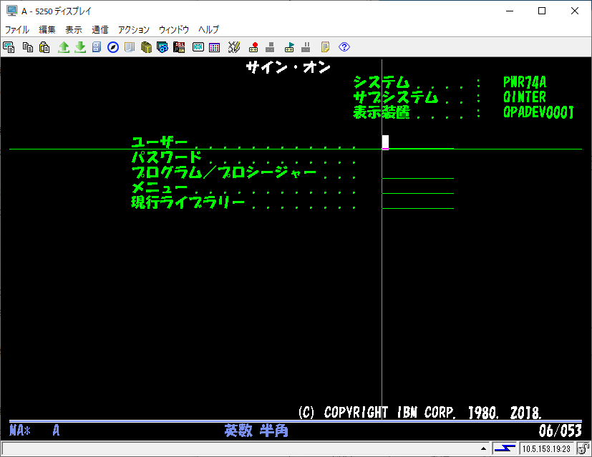
Task: Open the blue compass navigator icon
Action: 113,47
